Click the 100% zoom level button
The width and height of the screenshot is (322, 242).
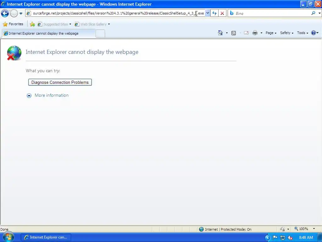coord(301,229)
